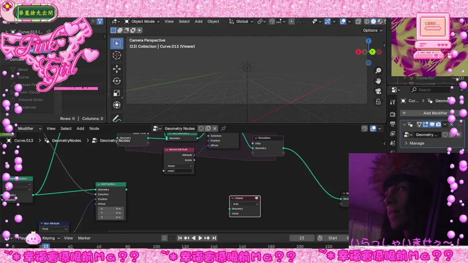
Task: Open the Float dropdown on Blur Attribute node
Action: click(54, 229)
